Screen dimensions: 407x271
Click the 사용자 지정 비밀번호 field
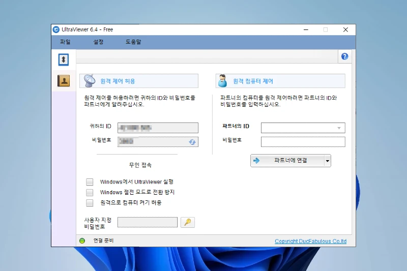(148, 222)
